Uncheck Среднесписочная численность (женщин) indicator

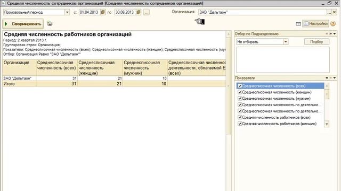click(240, 92)
